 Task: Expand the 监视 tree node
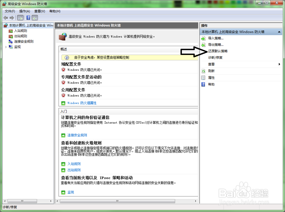[x=6, y=47]
